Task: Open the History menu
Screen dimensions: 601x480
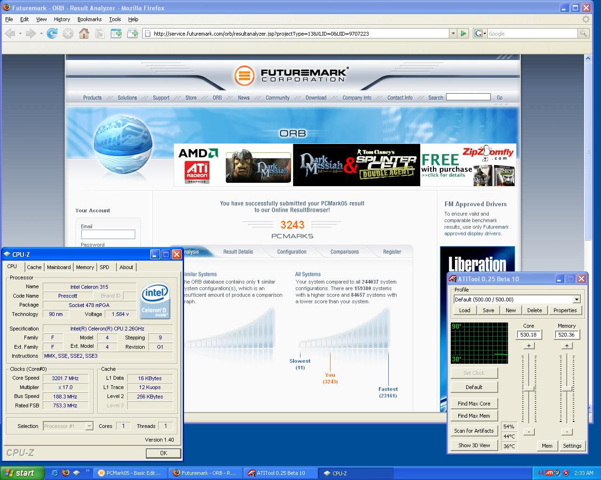Action: 62,19
